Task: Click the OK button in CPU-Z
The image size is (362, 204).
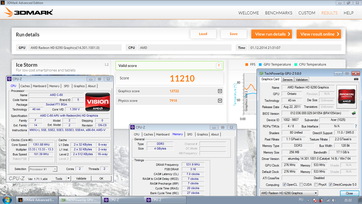Action: pos(101,178)
